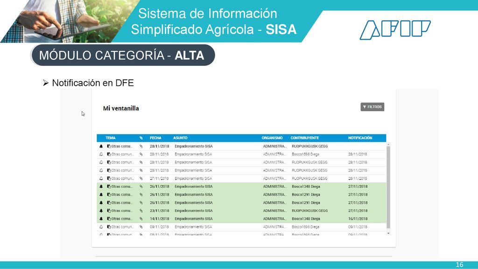Sort by the ORGANISMO column header
The height and width of the screenshot is (269, 478).
272,138
